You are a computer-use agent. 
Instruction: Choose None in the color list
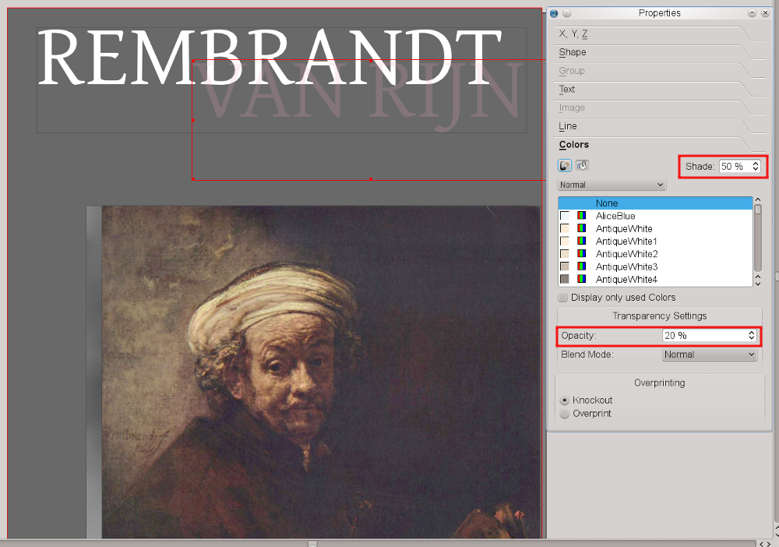pyautogui.click(x=607, y=203)
